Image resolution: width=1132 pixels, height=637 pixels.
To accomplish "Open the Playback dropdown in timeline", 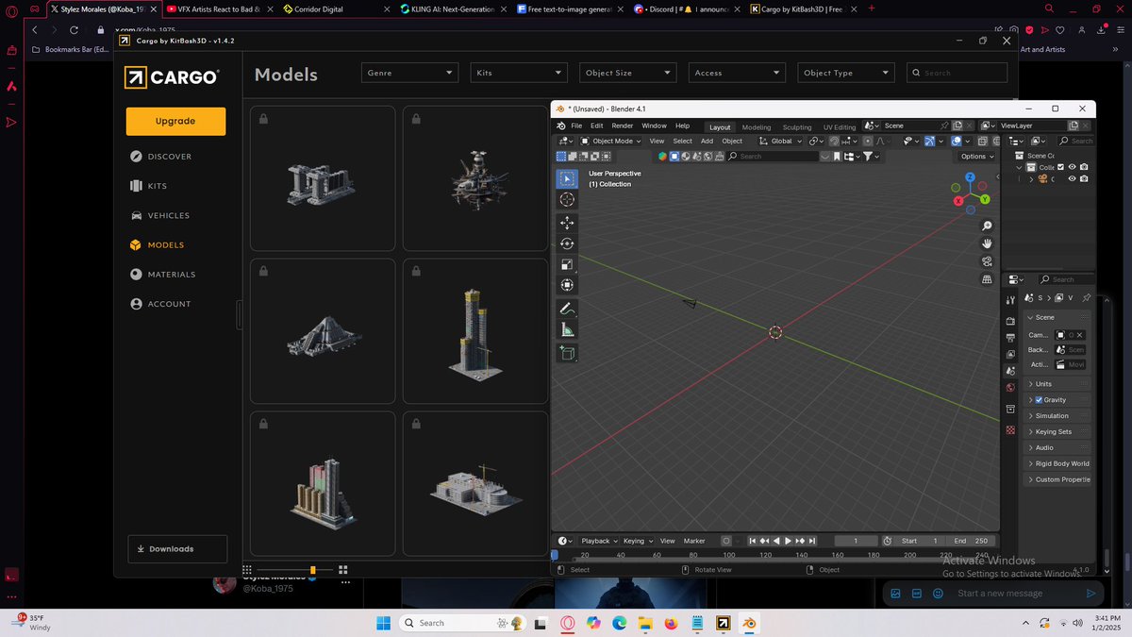I will [x=599, y=541].
